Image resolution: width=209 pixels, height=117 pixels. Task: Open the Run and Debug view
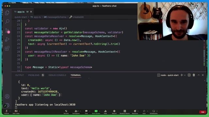[x=7, y=39]
